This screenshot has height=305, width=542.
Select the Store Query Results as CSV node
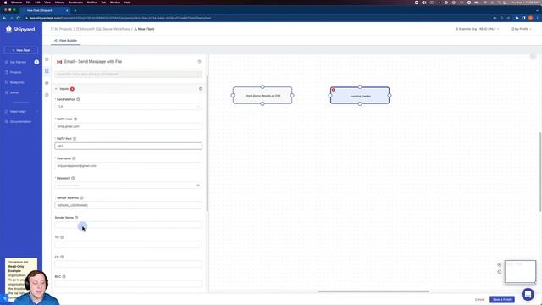(263, 96)
